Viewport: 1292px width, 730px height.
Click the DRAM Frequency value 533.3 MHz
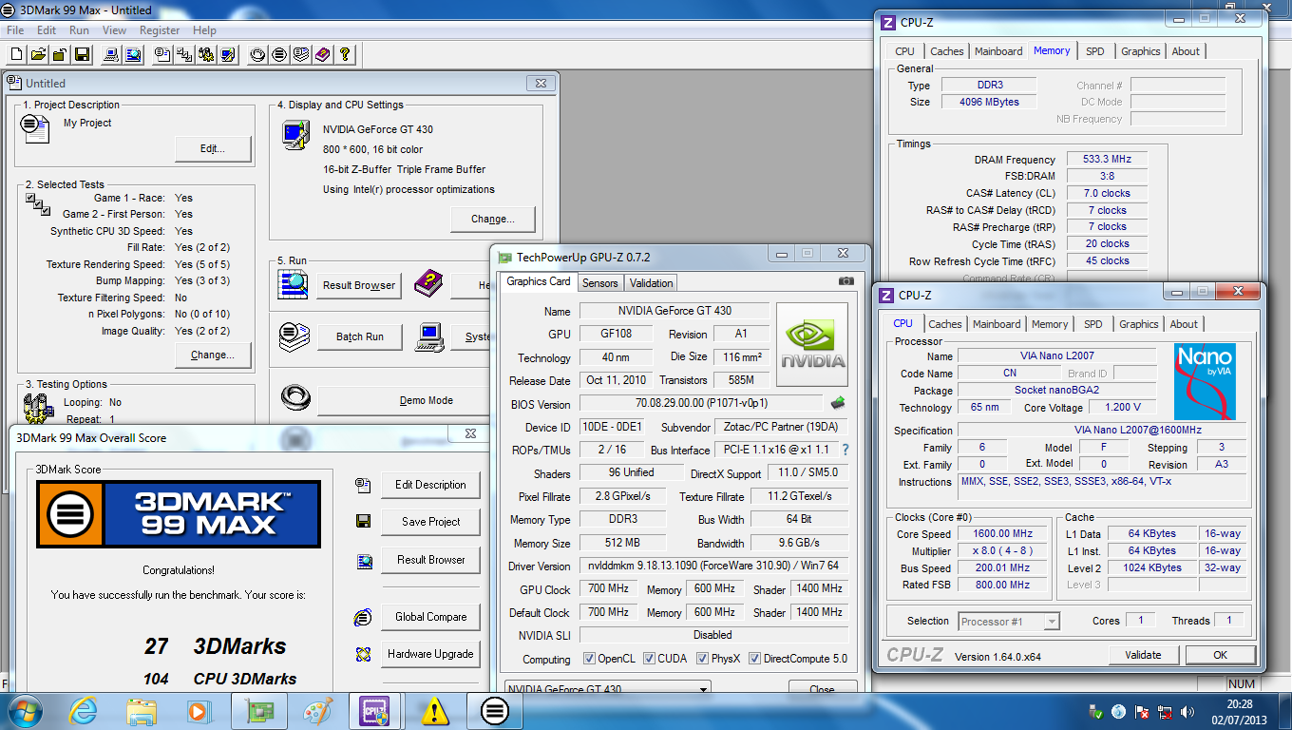click(1106, 160)
